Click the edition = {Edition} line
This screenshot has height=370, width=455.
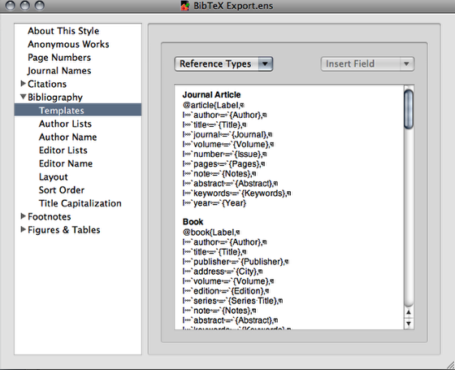(226, 291)
